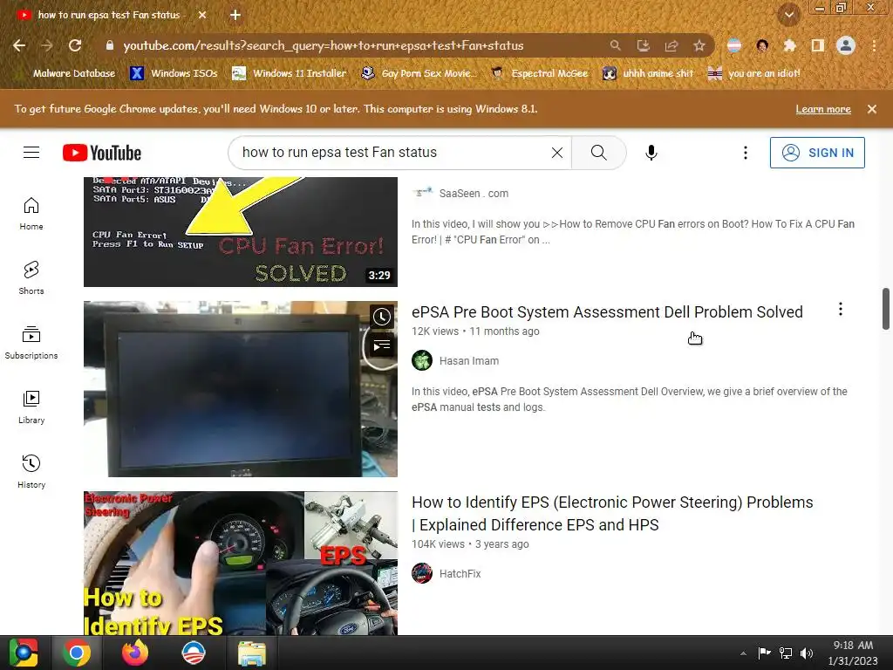Open options menu for ePSA video
This screenshot has width=893, height=670.
tap(841, 310)
